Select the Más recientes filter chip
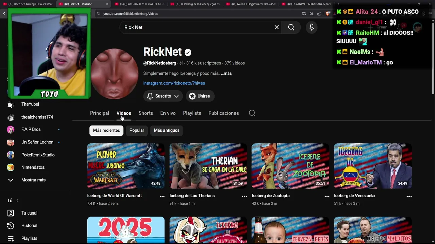Screen dimensions: 435x244 (x=106, y=130)
